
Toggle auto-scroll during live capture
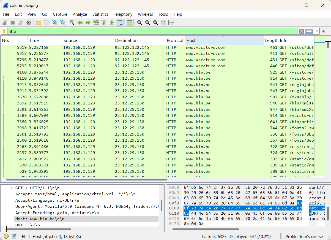pyautogui.click(x=120, y=23)
